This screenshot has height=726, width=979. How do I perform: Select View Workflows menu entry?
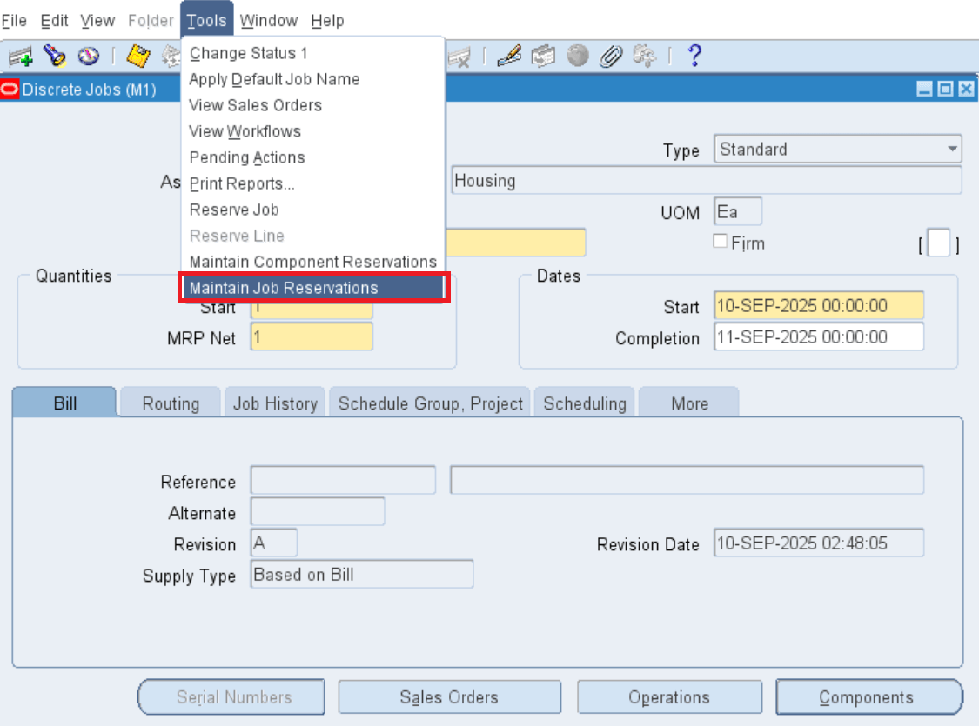tap(312, 131)
